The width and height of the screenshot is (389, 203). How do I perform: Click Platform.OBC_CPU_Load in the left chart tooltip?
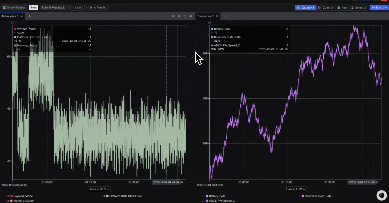pyautogui.click(x=33, y=37)
